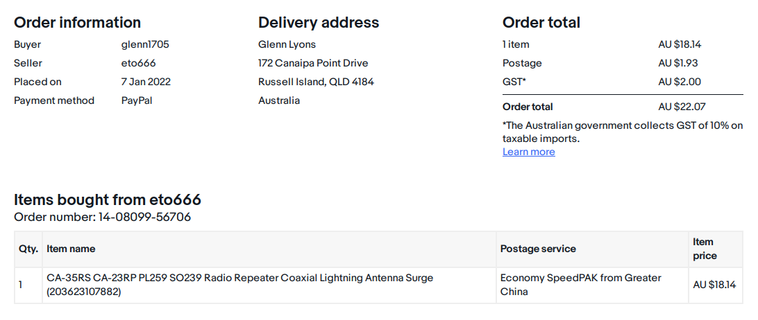Click the GST amount AU $2.00

coord(680,82)
